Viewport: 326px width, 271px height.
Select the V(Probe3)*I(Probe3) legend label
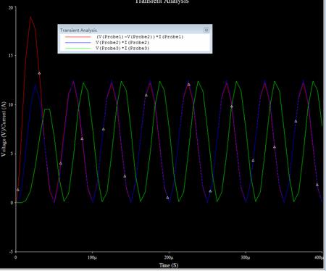click(122, 48)
